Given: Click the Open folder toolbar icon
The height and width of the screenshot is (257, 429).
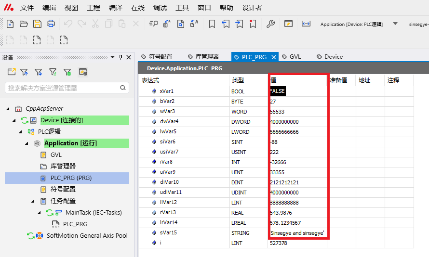Looking at the screenshot, I should pos(24,24).
